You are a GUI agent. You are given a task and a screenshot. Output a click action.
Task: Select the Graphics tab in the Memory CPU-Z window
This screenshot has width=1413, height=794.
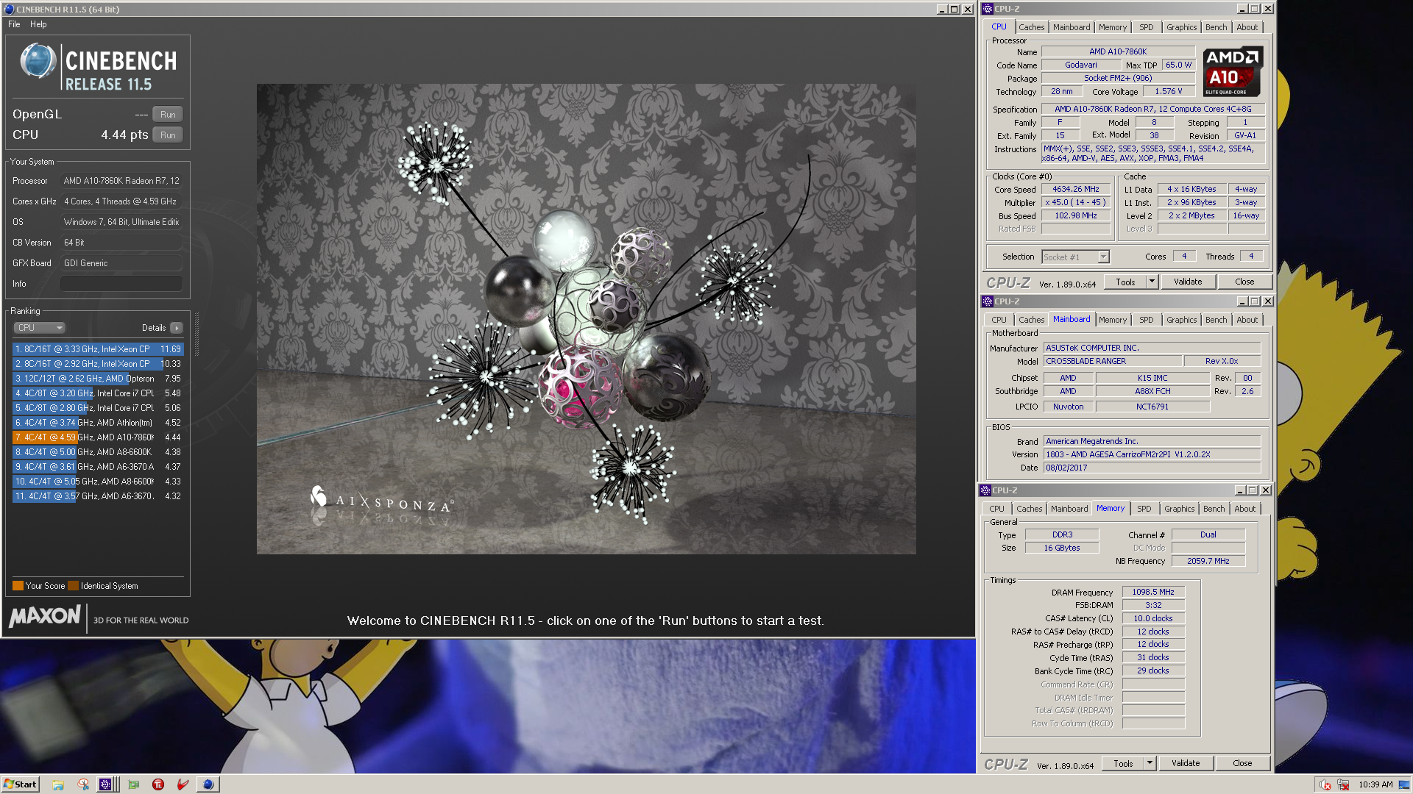[x=1179, y=509]
